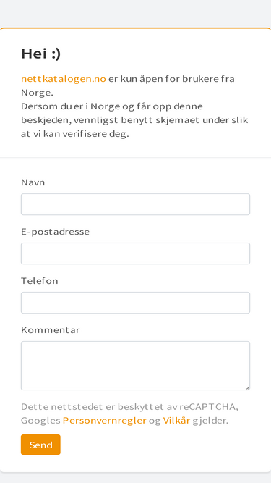The width and height of the screenshot is (271, 483).
Task: Click inside the Kommentar text area
Action: point(135,366)
